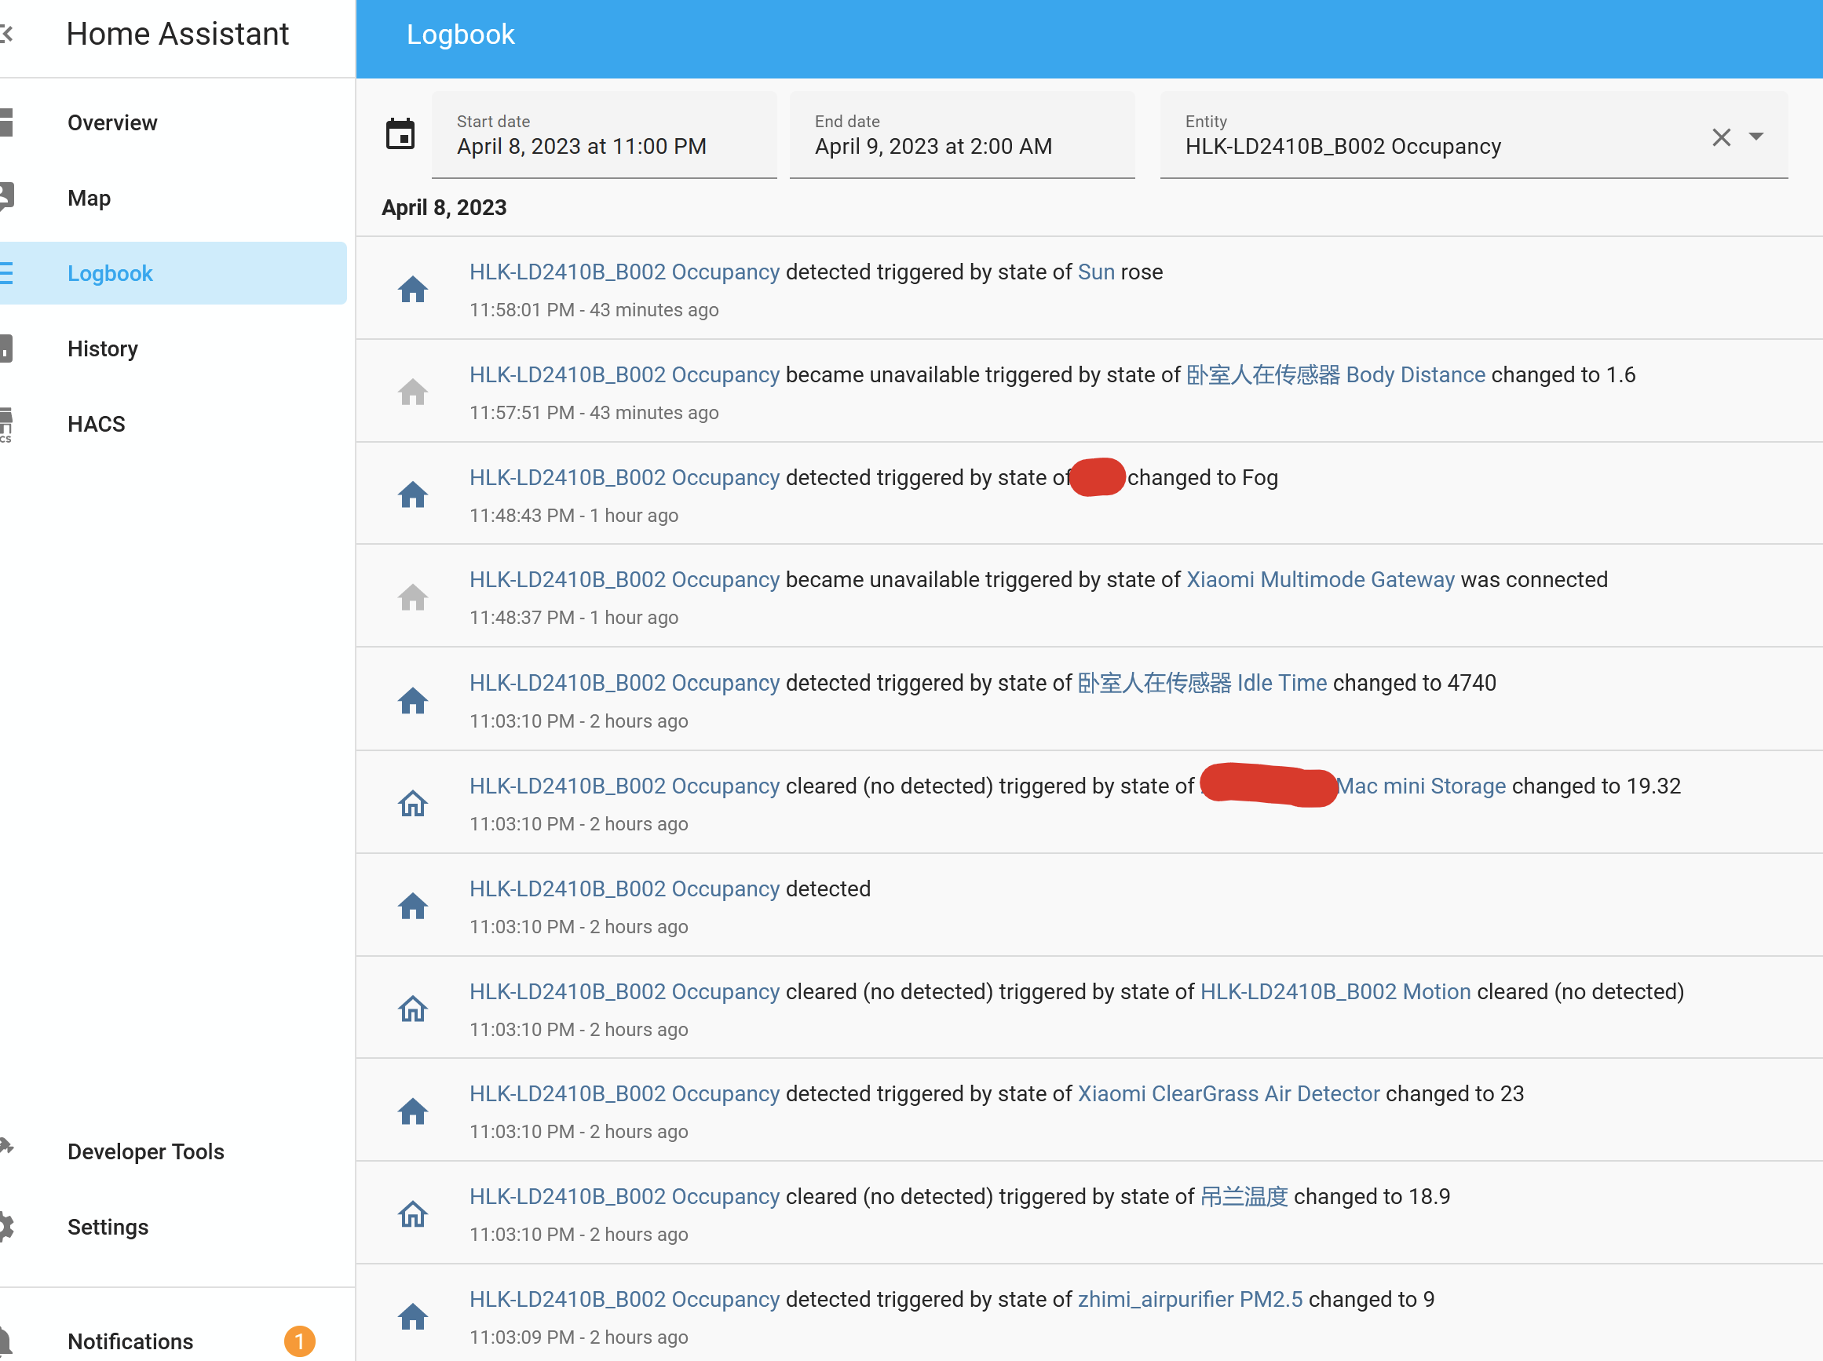
Task: Clear the entity filter with the X button
Action: (1722, 137)
